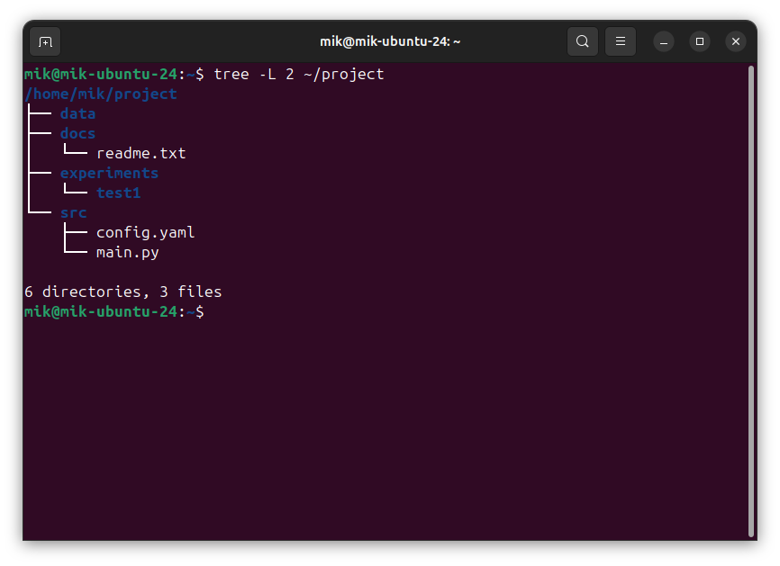
Task: Open the hamburger main menu
Action: pos(621,41)
